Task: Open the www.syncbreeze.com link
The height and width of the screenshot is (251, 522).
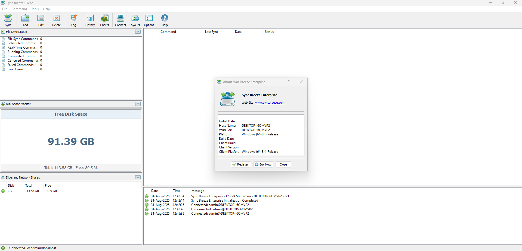Action: [270, 103]
